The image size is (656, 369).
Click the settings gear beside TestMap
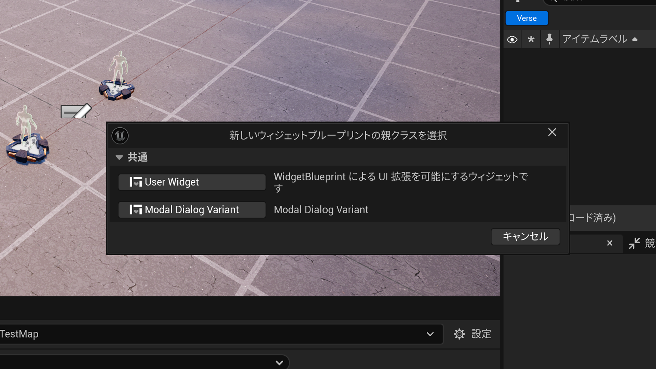pyautogui.click(x=460, y=334)
